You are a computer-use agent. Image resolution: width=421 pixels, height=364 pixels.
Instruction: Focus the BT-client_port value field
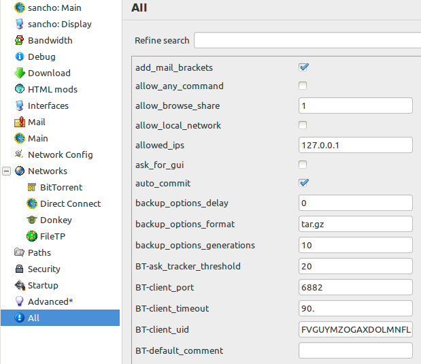pyautogui.click(x=356, y=287)
